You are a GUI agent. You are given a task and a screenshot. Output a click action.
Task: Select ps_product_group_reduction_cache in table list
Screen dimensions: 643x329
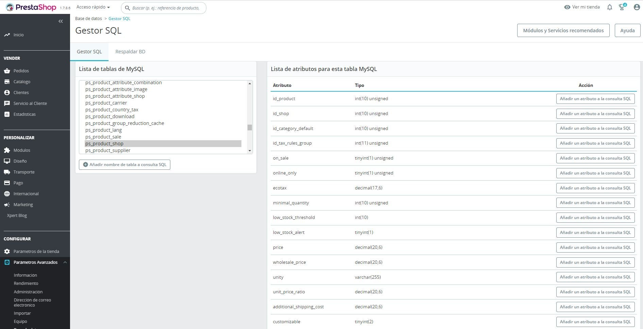pyautogui.click(x=163, y=123)
